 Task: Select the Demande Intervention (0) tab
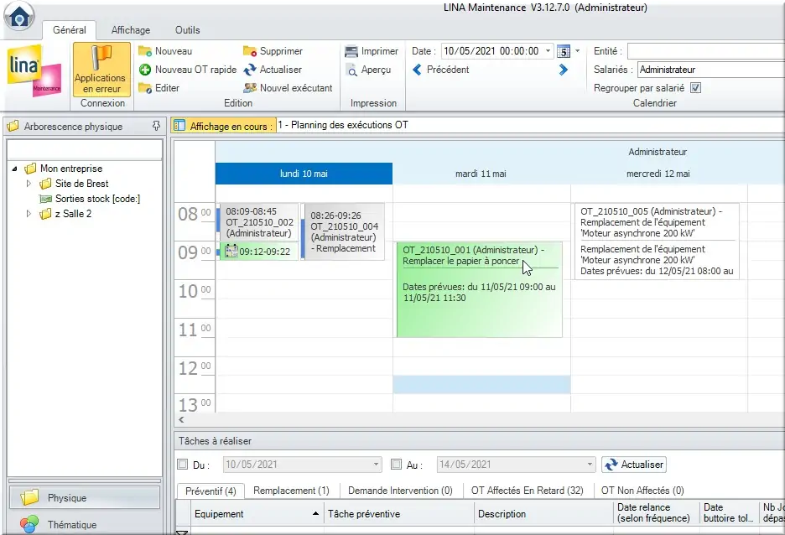pyautogui.click(x=400, y=491)
